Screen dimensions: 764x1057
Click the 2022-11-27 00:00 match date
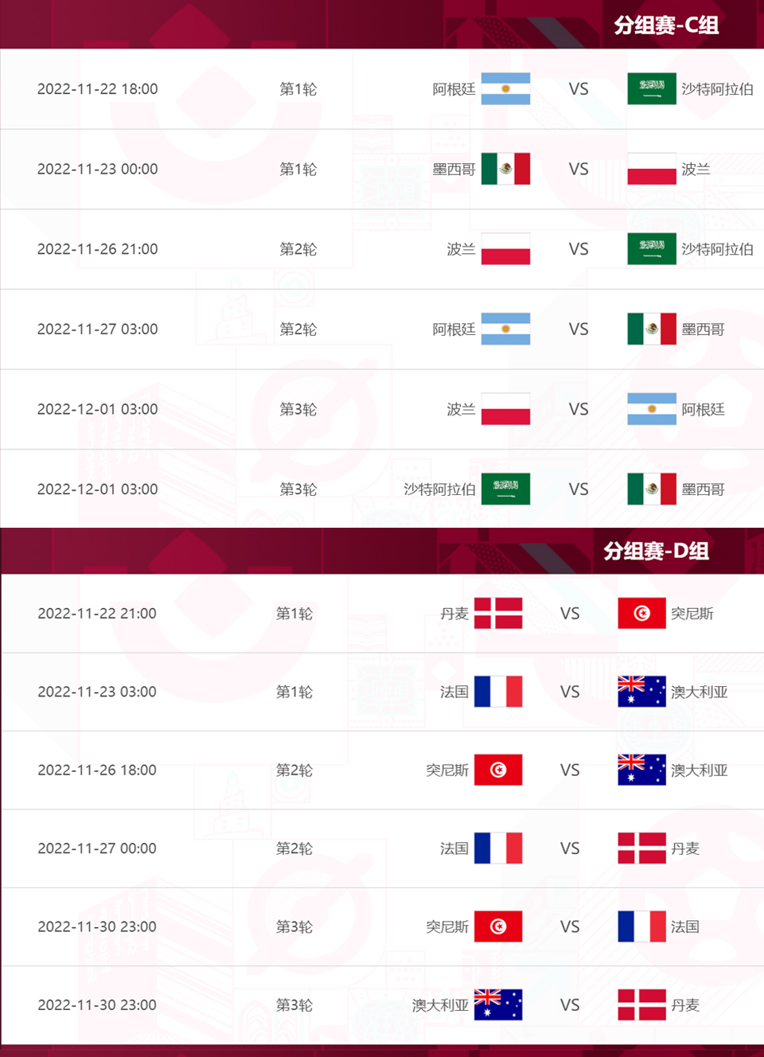[97, 848]
